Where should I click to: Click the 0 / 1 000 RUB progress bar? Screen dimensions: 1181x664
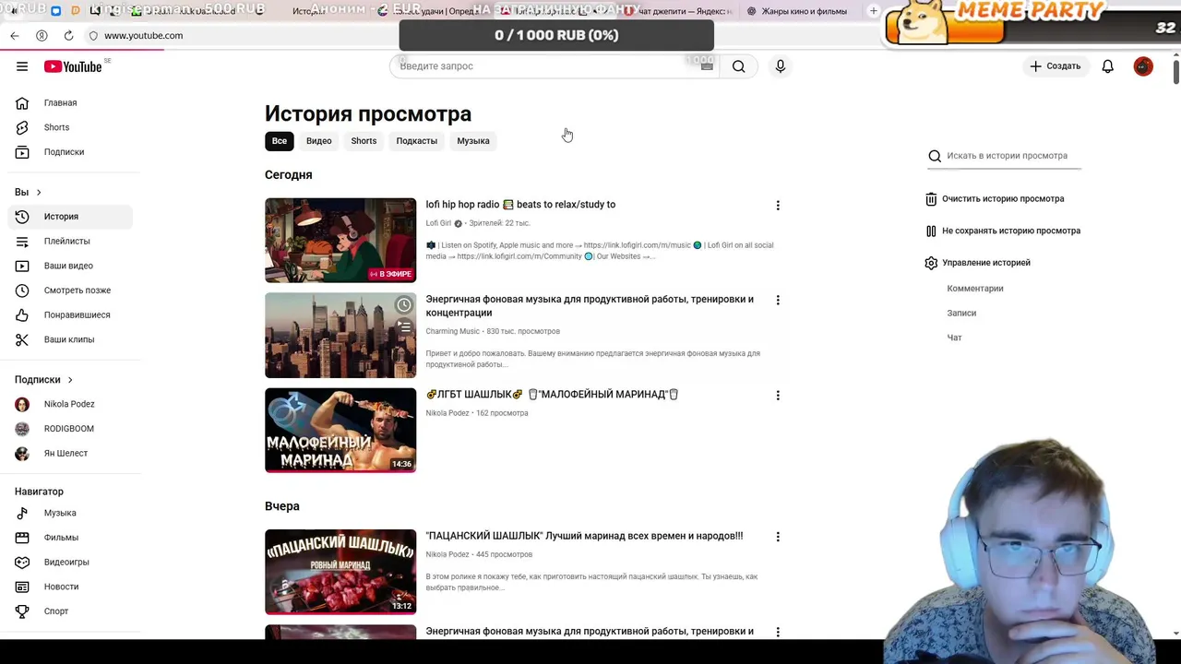556,35
